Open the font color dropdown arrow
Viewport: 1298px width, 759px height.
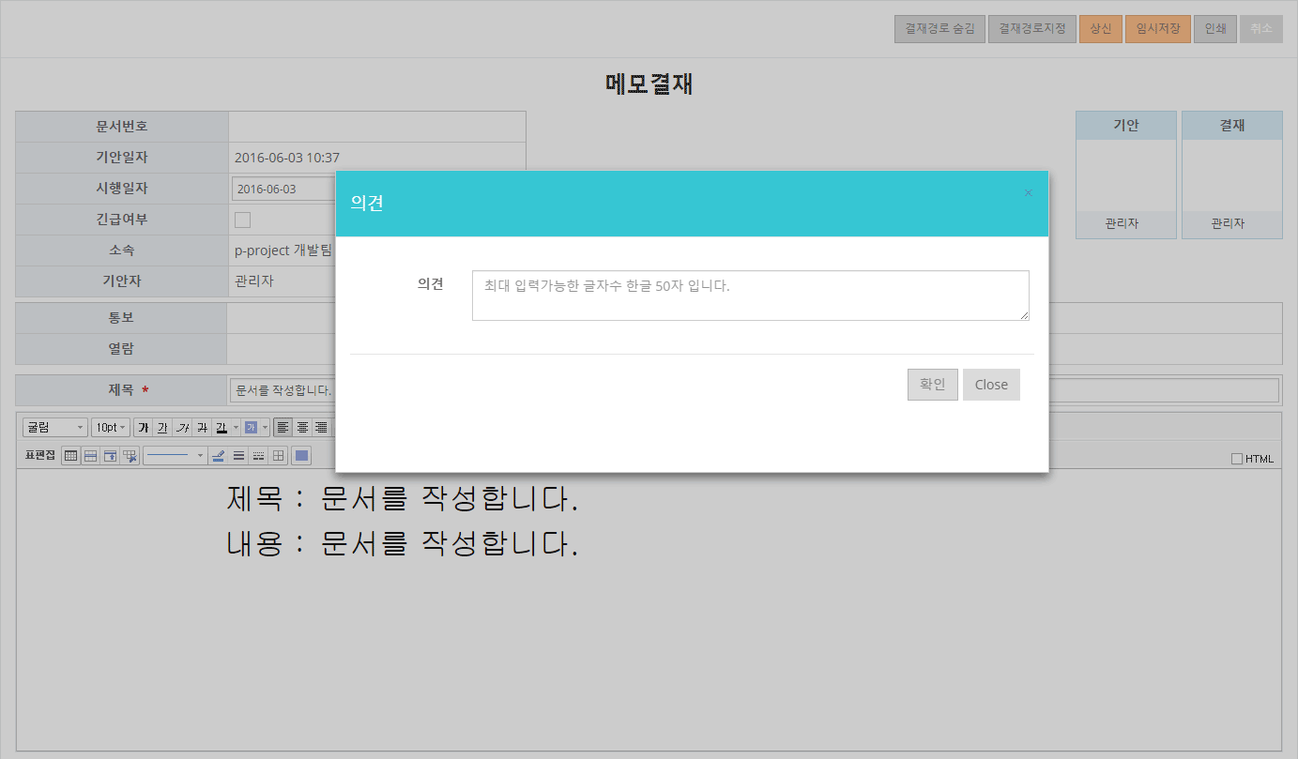click(236, 428)
